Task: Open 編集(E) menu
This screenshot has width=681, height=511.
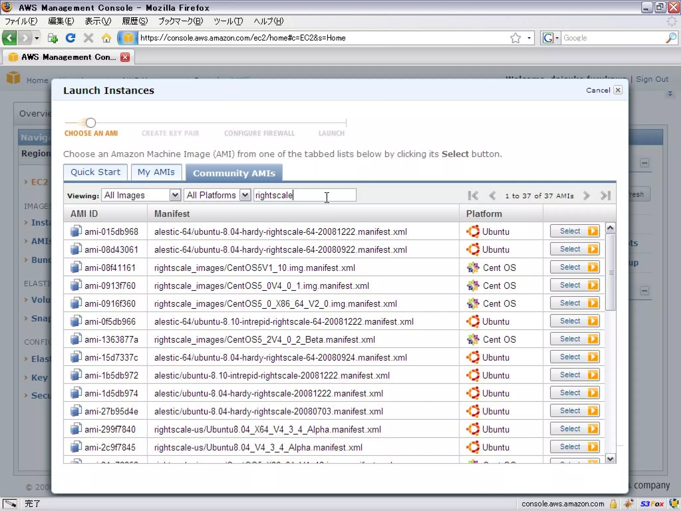Action: pyautogui.click(x=61, y=21)
